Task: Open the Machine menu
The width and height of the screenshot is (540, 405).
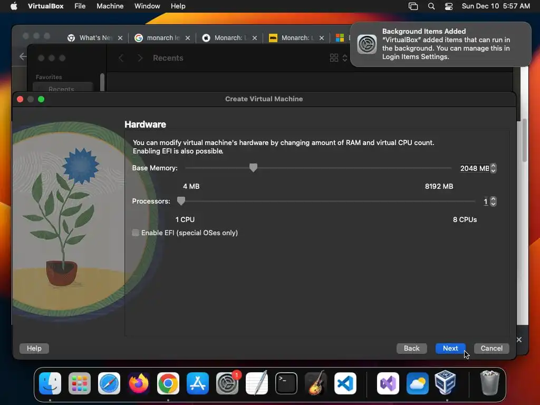Action: pos(110,6)
